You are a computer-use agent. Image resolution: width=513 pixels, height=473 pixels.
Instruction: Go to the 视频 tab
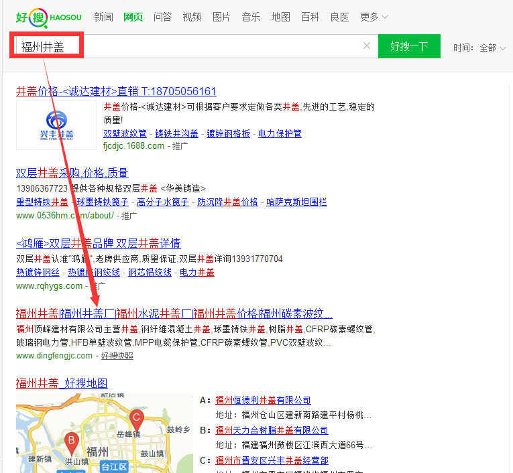pos(192,17)
